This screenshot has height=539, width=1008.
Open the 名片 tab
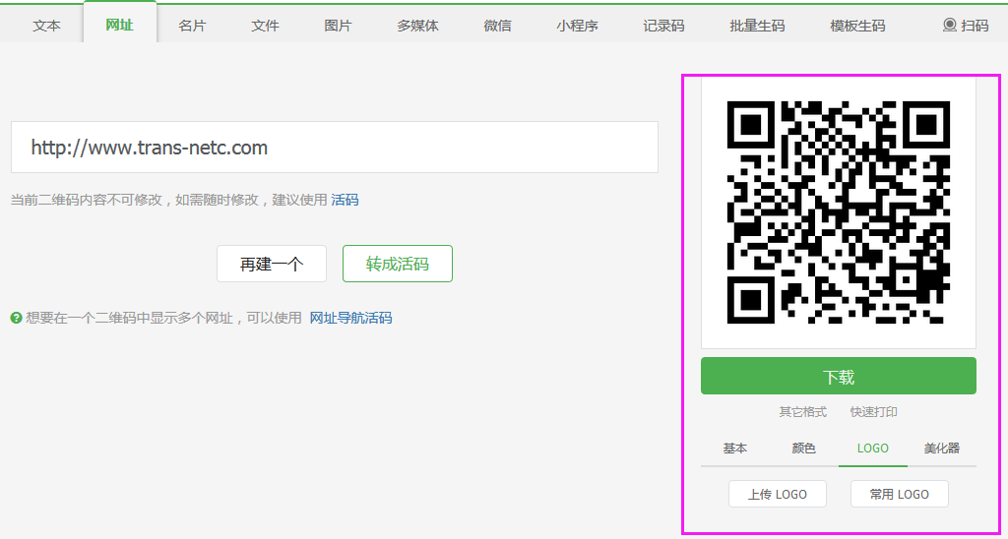(x=192, y=26)
